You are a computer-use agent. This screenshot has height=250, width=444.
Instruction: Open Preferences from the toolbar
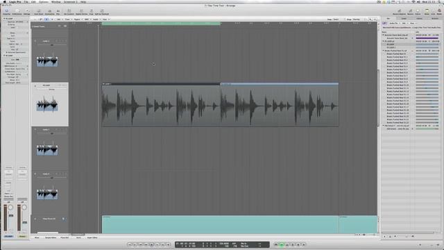pos(17,12)
